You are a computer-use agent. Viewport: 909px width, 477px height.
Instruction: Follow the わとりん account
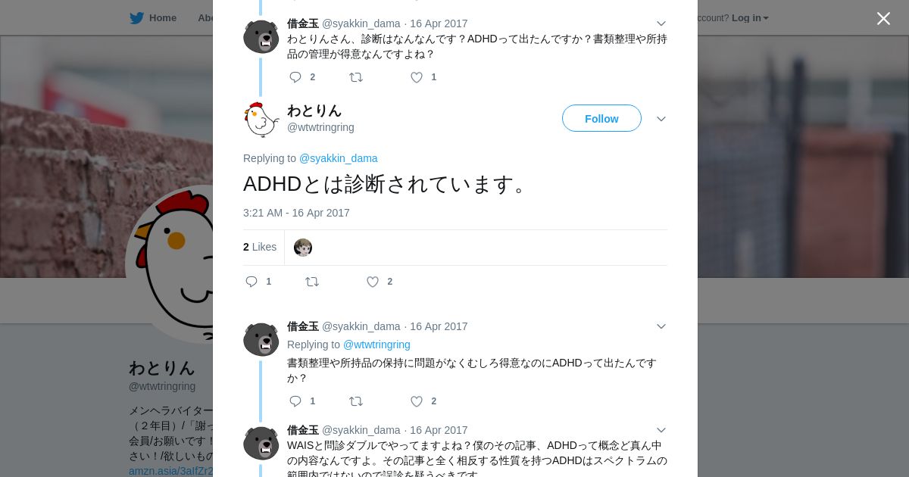coord(601,118)
